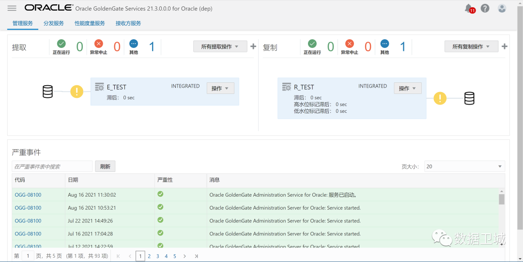Open OGG-08100 link dated Aug 16 10:53:21
This screenshot has height=262, width=523.
point(28,208)
